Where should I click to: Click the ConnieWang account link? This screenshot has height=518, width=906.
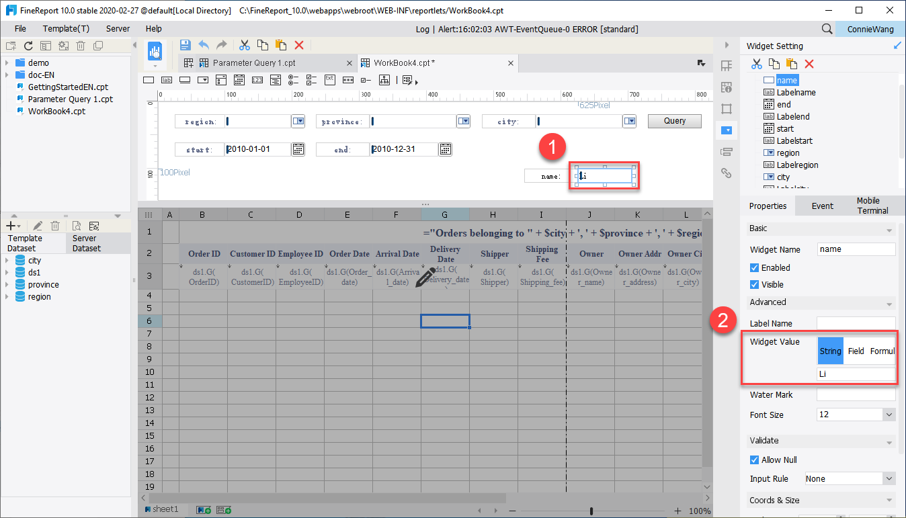869,29
